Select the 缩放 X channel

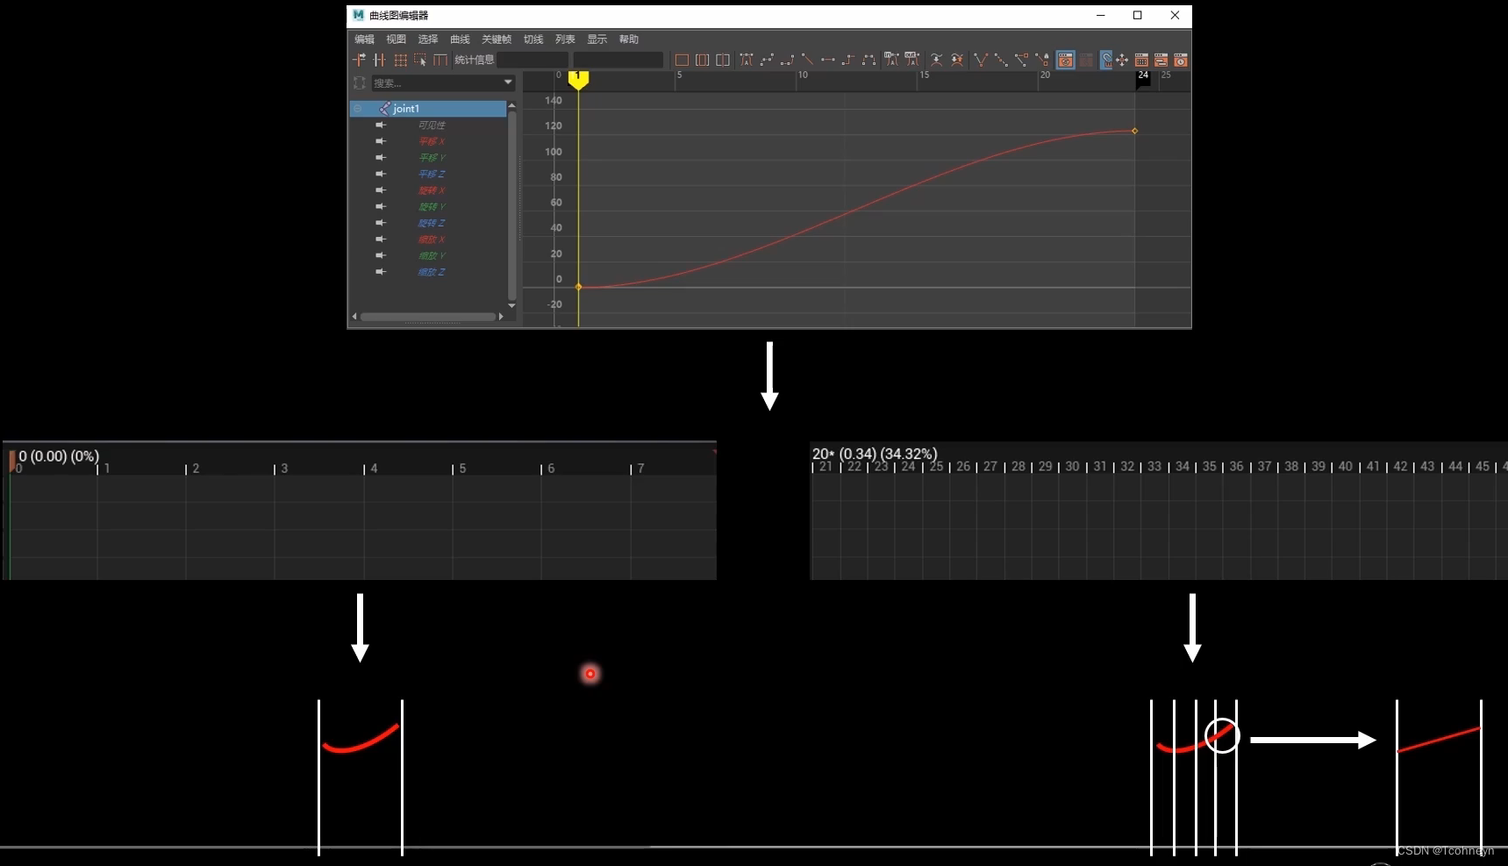point(431,239)
